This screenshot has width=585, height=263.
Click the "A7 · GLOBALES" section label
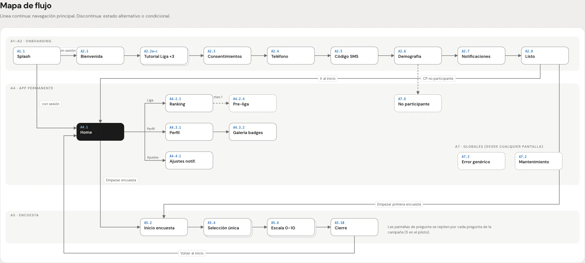pos(499,146)
